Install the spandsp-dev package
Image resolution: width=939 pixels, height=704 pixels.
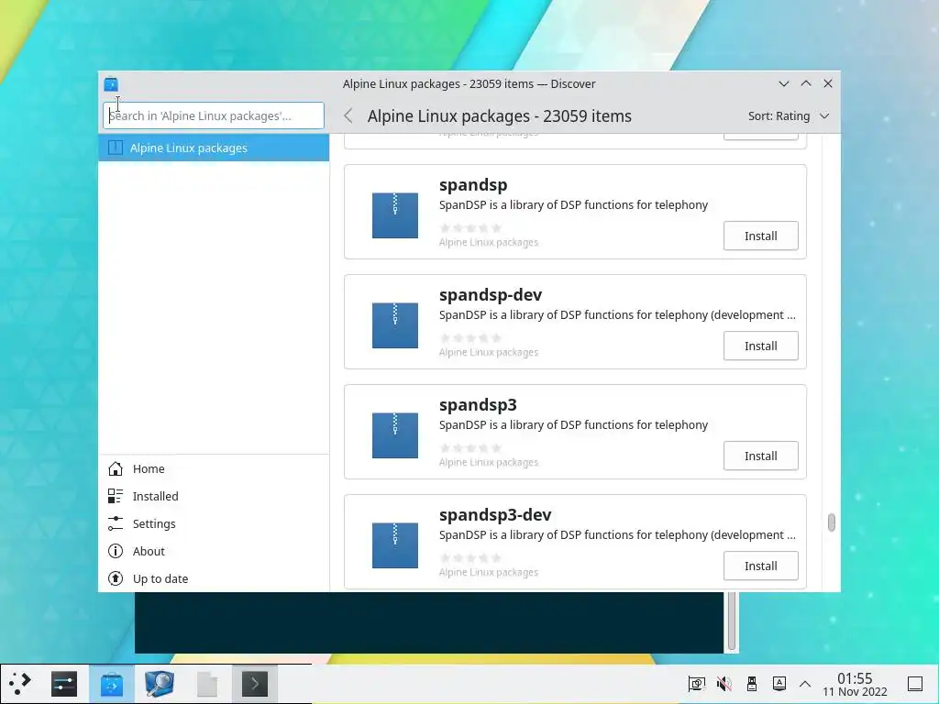click(760, 346)
